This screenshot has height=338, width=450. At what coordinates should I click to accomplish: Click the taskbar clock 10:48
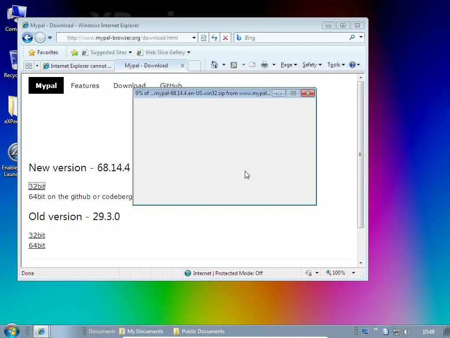point(428,332)
